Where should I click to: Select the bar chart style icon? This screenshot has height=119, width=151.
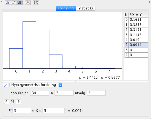[x=20, y=3]
